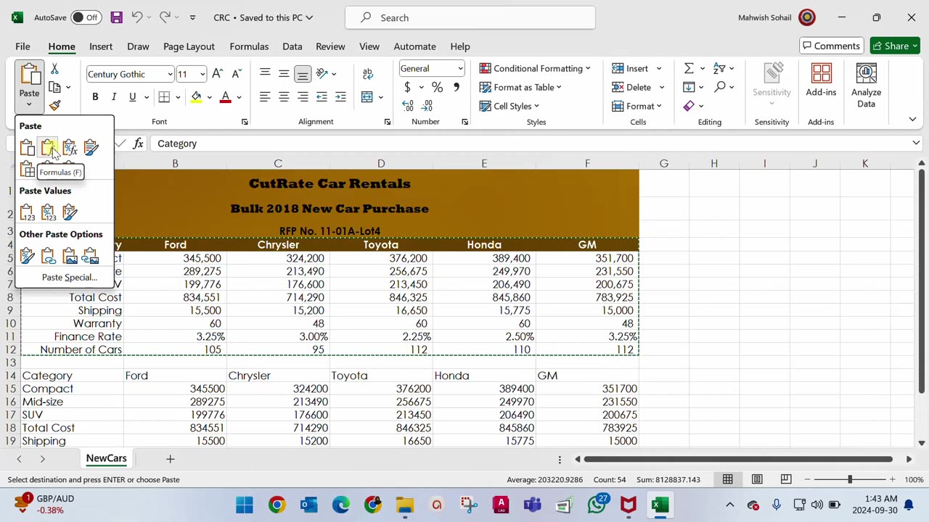Toggle AutoSave switch
This screenshot has height=522, width=929.
[87, 17]
